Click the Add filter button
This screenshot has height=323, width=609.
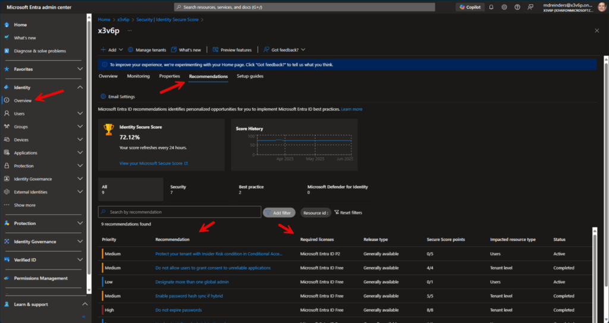(x=280, y=212)
